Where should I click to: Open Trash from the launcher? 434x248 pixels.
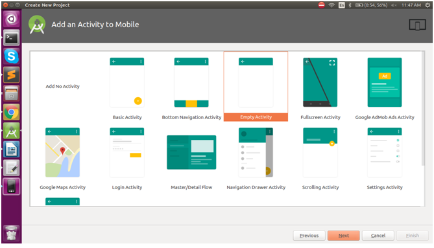[x=11, y=233]
